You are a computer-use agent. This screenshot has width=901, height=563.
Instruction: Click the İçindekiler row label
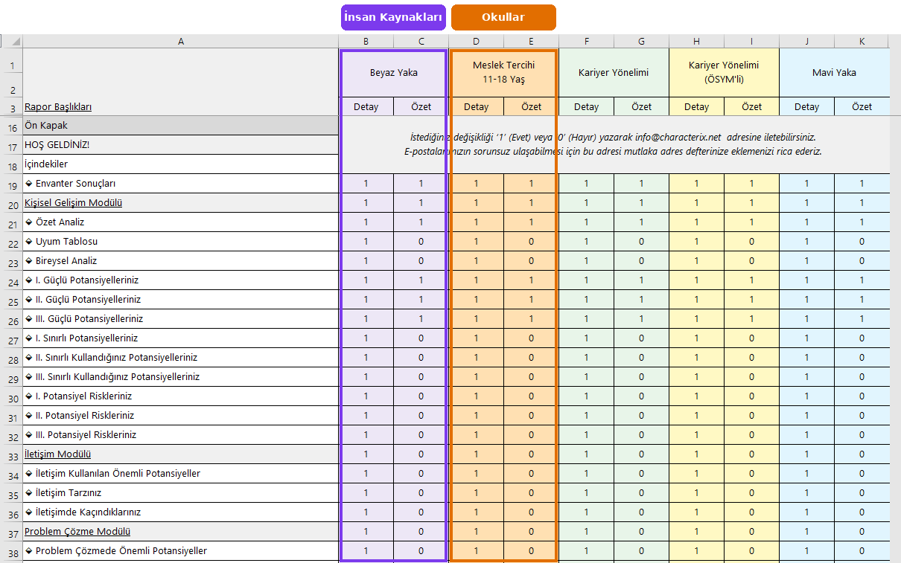181,164
